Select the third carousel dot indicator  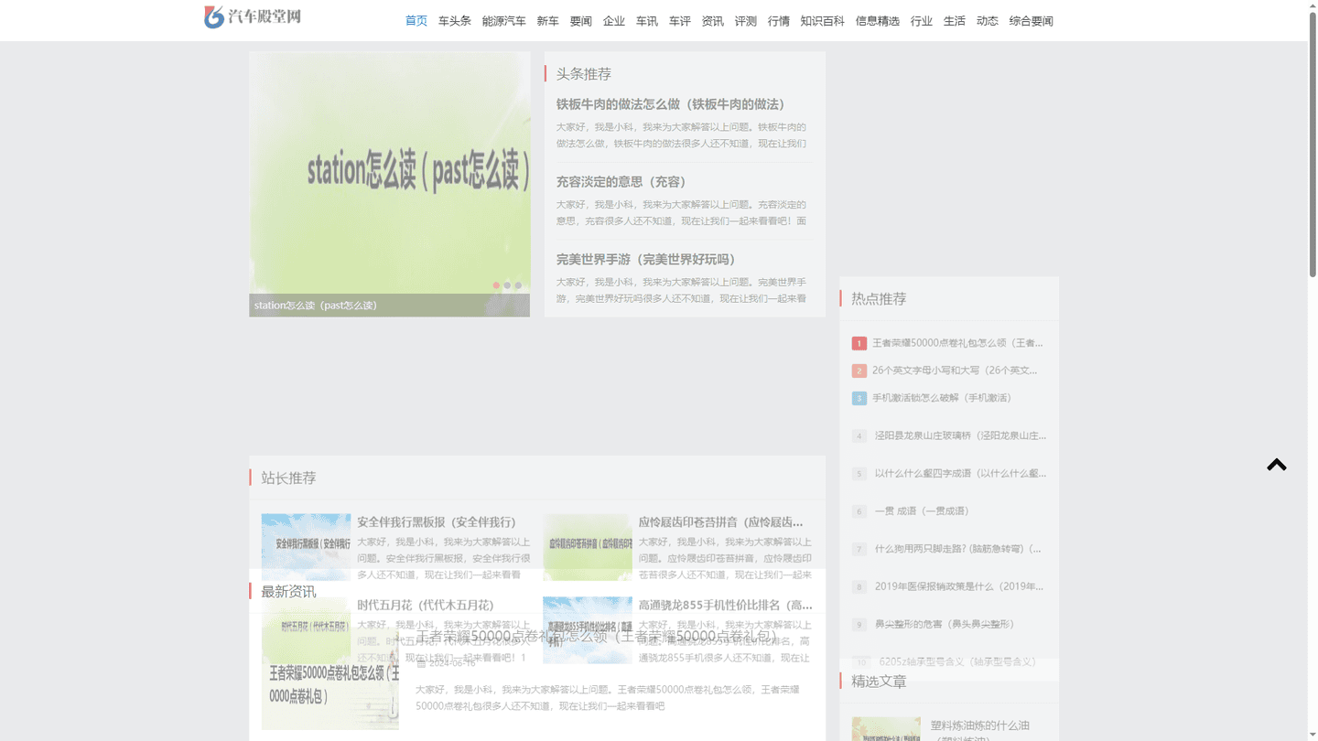pyautogui.click(x=518, y=285)
